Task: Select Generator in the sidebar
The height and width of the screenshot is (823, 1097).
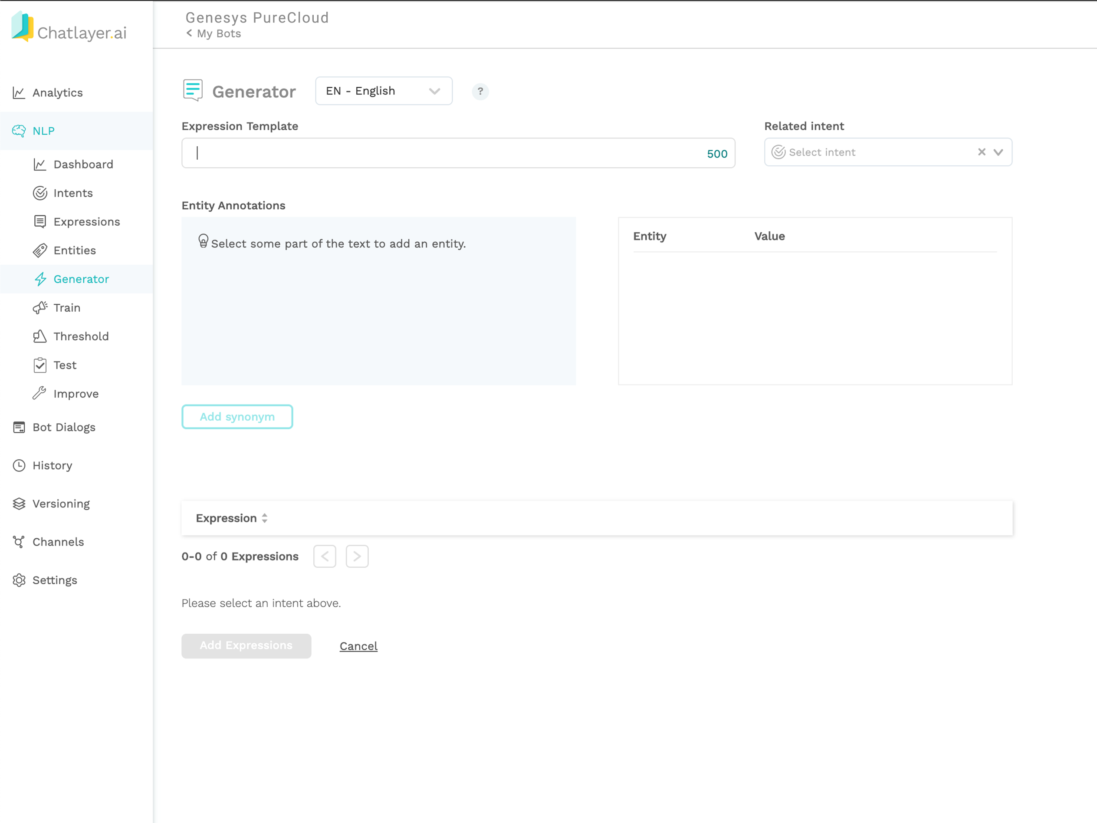Action: [76, 279]
